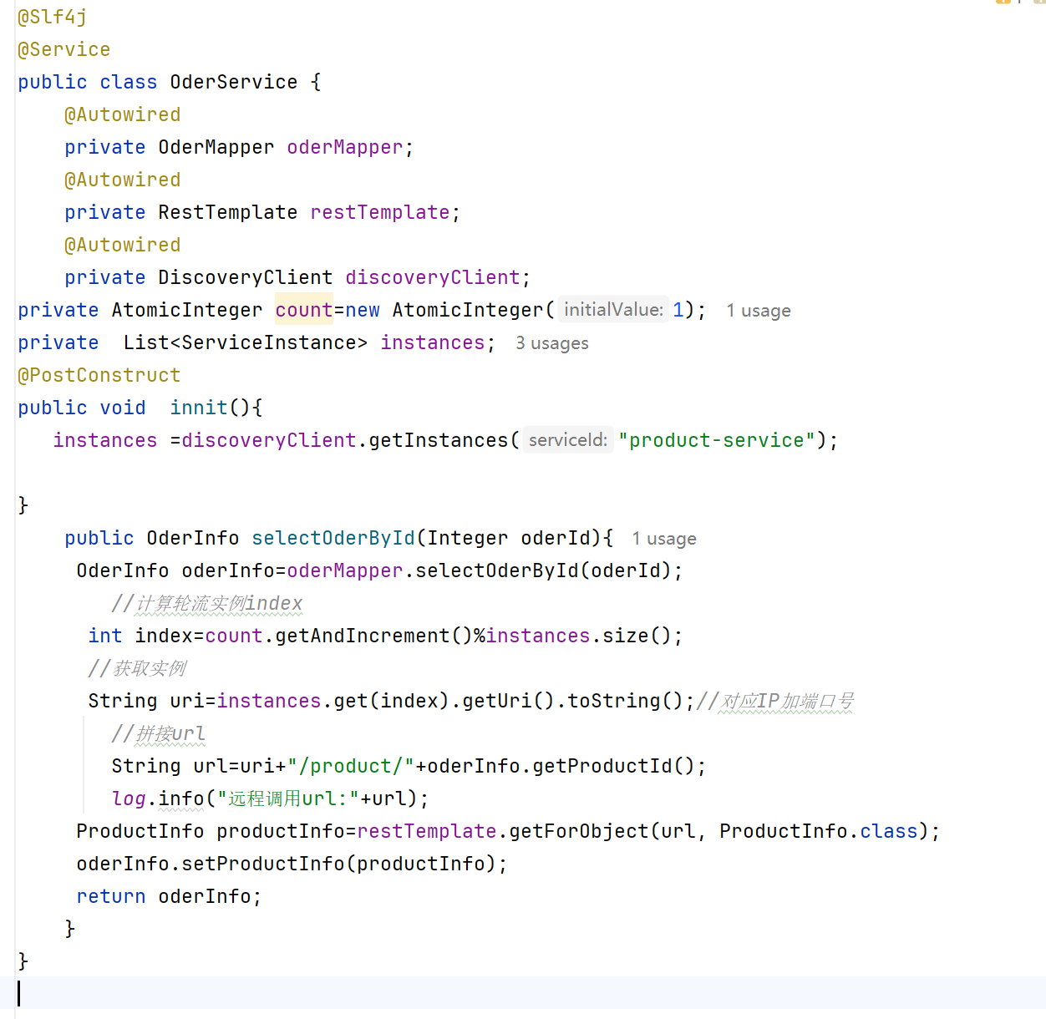Image resolution: width=1046 pixels, height=1019 pixels.
Task: Click the @Slf4j annotation
Action: point(53,17)
